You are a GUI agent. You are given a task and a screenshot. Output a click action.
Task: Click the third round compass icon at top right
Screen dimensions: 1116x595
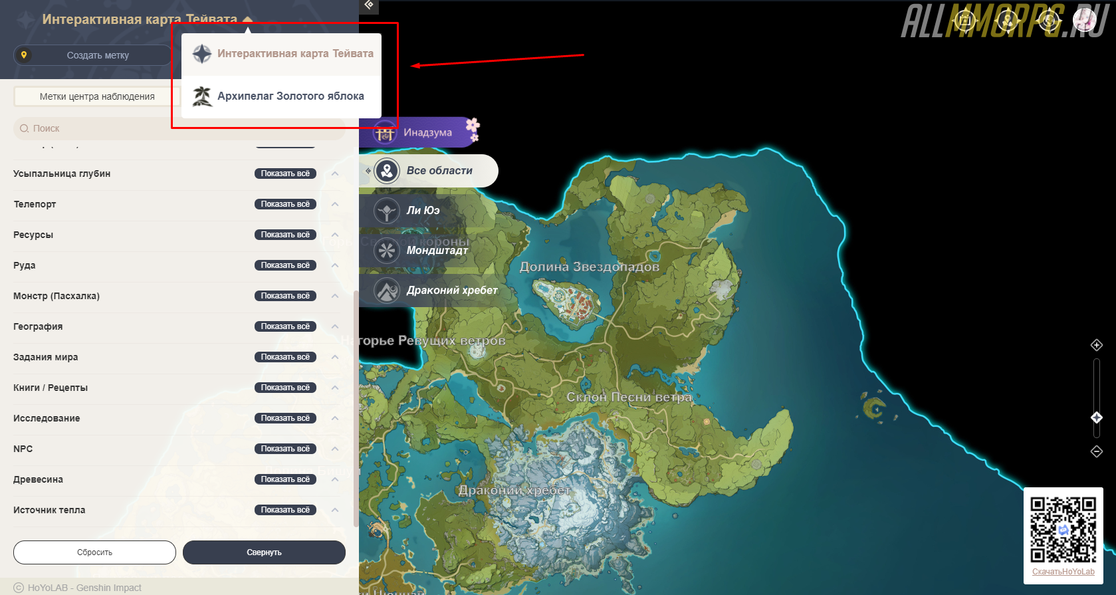pos(1050,21)
